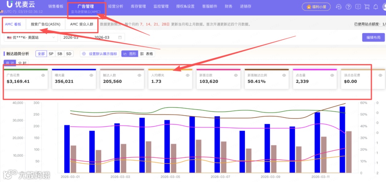Switch to 搜索广告位(ASIN) tab

[x=45, y=24]
